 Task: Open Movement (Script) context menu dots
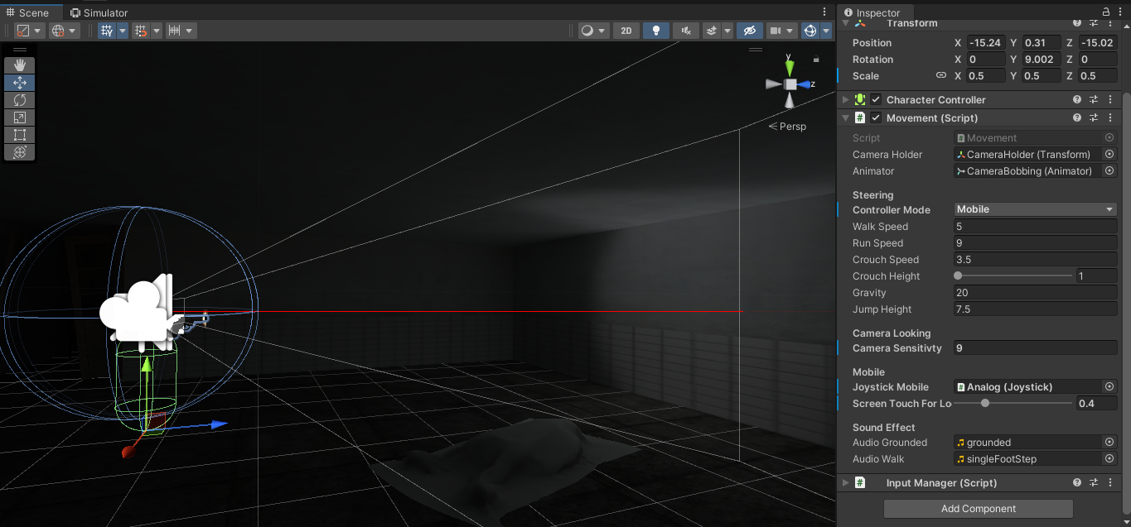tap(1109, 117)
